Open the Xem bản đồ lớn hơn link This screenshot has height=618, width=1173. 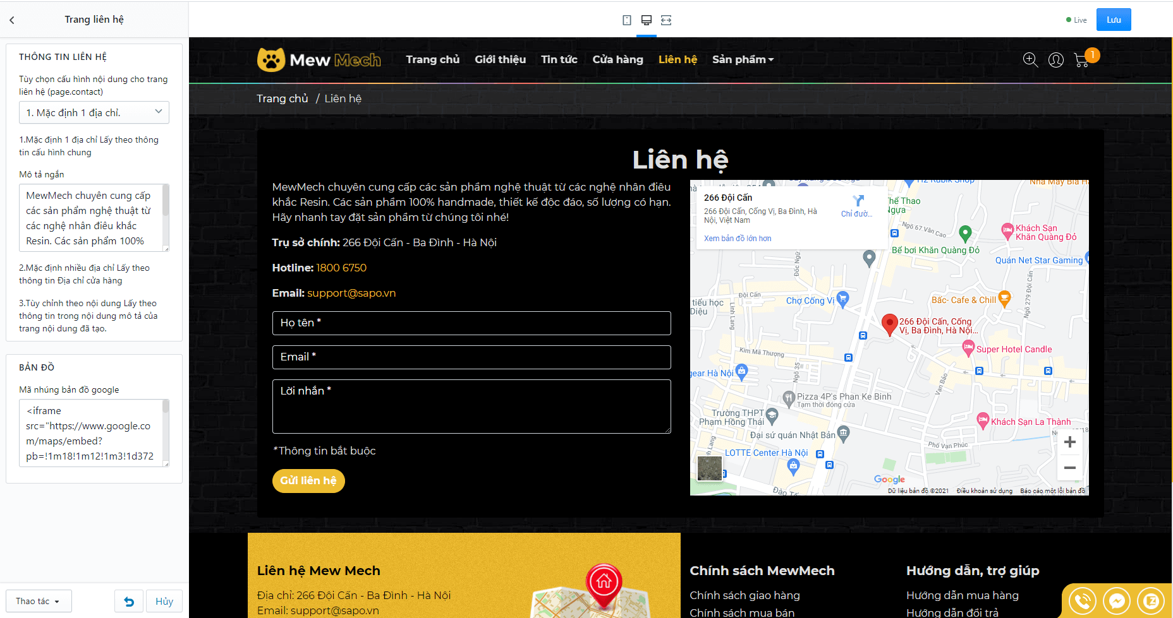point(738,239)
